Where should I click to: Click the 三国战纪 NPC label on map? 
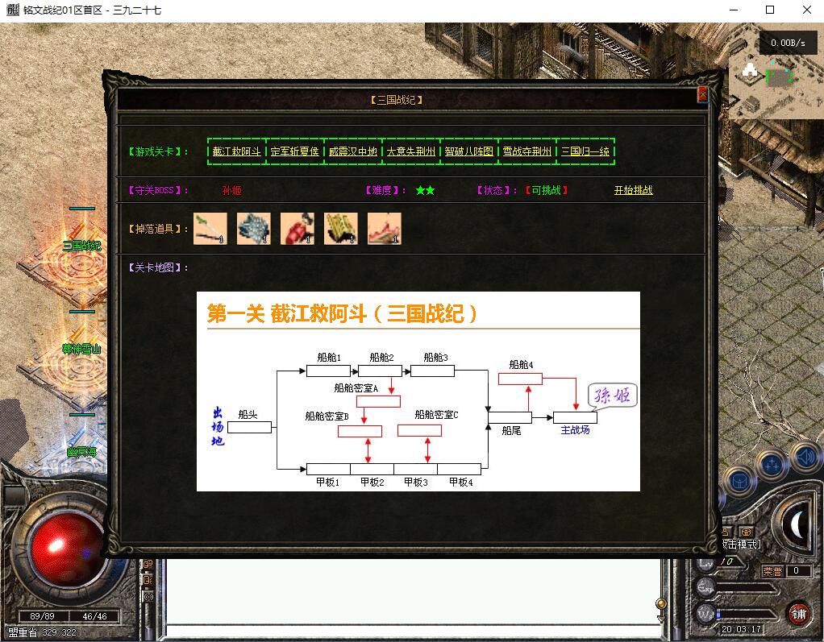click(x=82, y=246)
